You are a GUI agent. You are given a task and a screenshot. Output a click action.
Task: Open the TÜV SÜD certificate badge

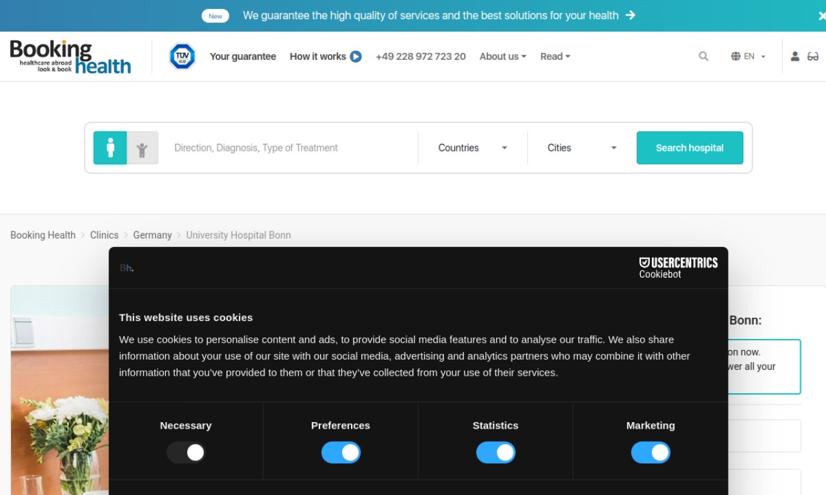[x=182, y=57]
